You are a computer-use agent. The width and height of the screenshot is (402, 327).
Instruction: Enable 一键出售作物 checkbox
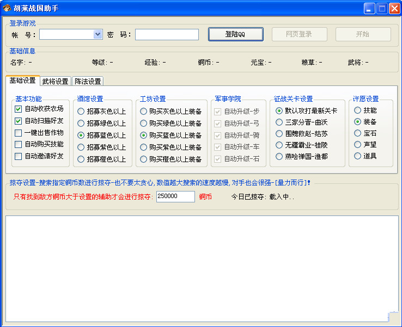coord(19,133)
